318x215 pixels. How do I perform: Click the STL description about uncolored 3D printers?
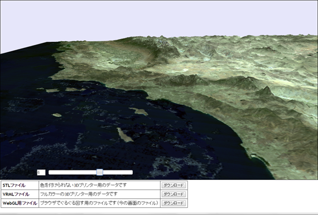[x=83, y=185]
